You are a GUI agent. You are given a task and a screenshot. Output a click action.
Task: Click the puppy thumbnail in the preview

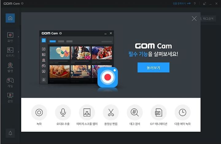tap(60, 72)
